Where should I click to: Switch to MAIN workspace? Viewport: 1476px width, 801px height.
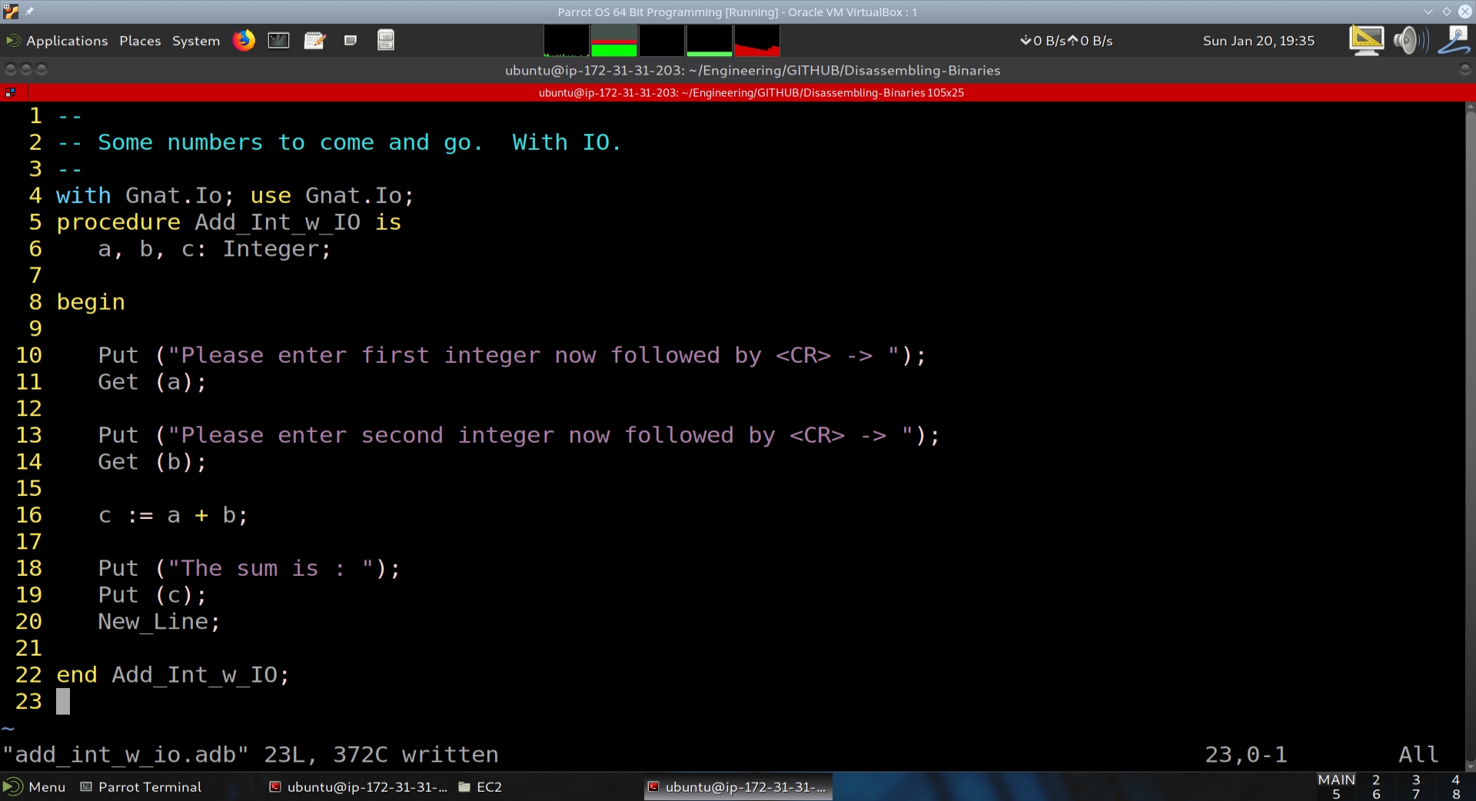tap(1336, 779)
